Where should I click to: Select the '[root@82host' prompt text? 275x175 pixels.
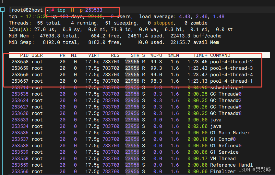(x=26, y=10)
